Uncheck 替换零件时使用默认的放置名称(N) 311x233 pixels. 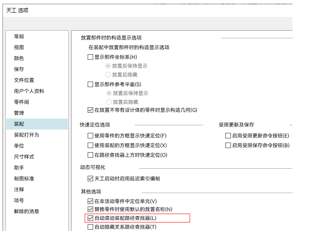click(x=90, y=209)
